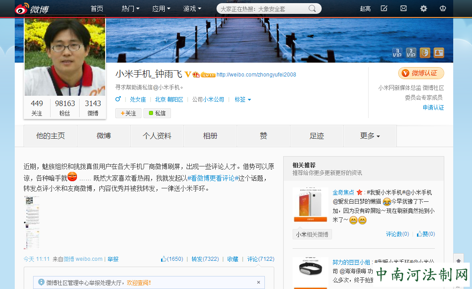Expand the 热门 dropdown menu
Viewport: 472px width, 289px height.
point(131,9)
